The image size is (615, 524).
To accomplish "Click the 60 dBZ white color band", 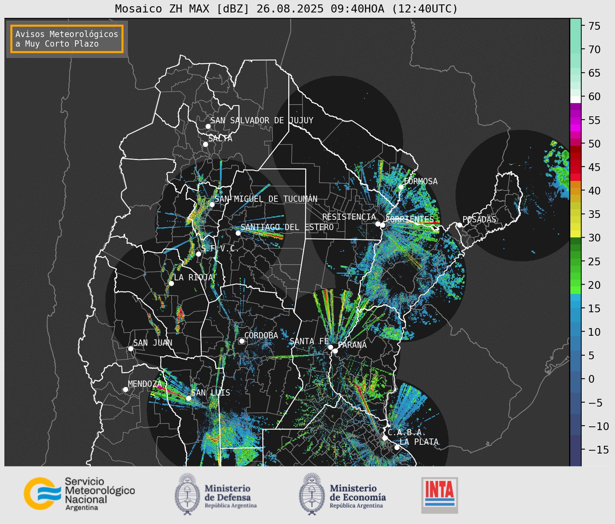I will tap(575, 99).
